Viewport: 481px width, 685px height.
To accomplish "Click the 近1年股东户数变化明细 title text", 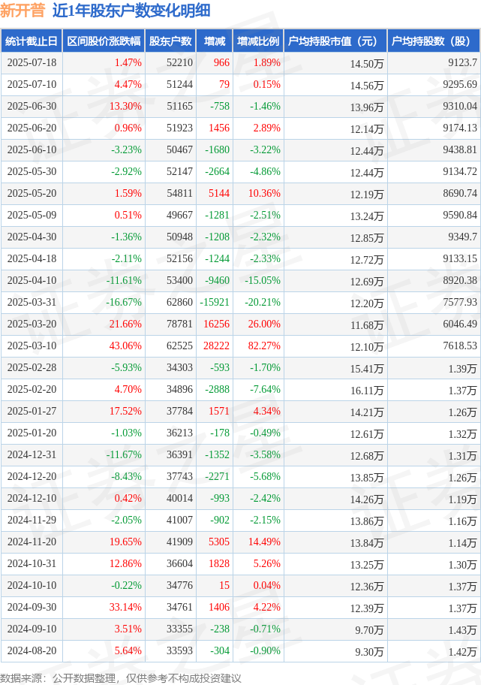I will (131, 11).
